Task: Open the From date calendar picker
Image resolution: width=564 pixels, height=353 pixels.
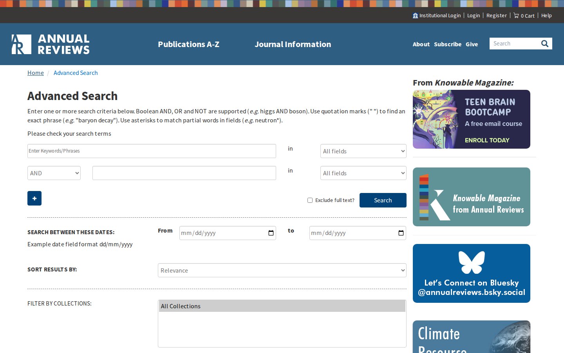Action: coord(271,233)
